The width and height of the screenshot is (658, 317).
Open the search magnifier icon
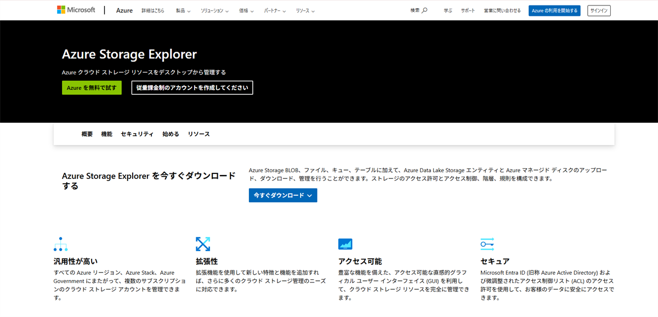(424, 10)
